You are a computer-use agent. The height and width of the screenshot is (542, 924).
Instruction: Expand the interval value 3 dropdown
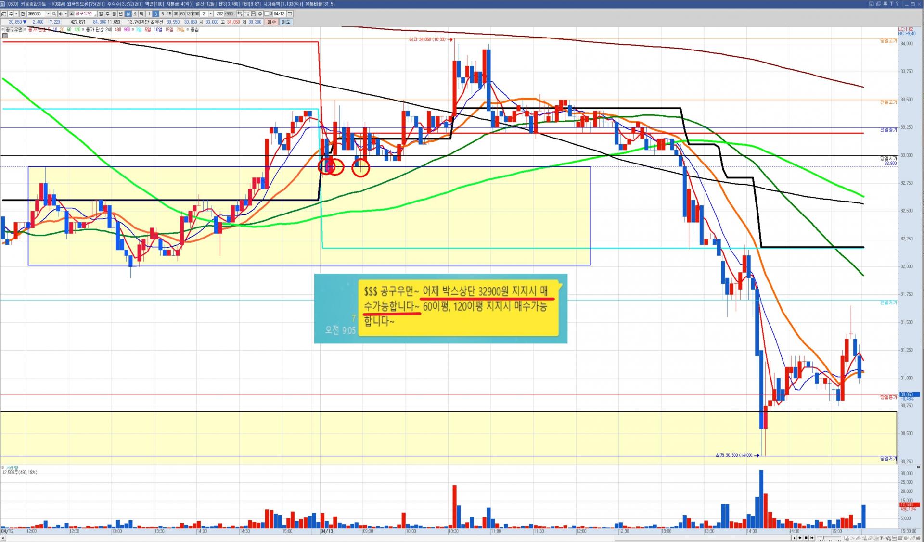pos(210,14)
